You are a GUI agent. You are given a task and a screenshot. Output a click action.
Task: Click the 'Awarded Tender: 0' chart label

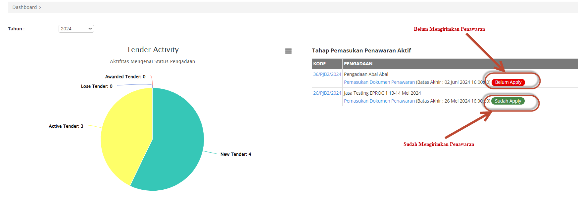125,77
